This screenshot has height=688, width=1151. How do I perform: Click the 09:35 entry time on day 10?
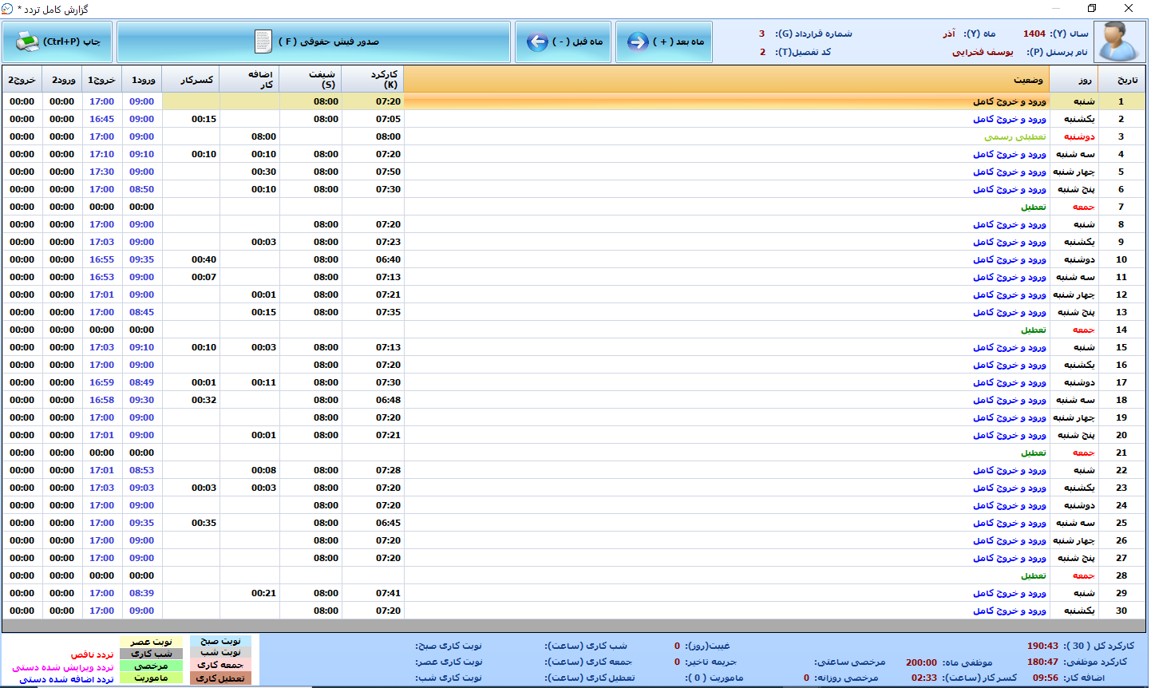click(141, 259)
